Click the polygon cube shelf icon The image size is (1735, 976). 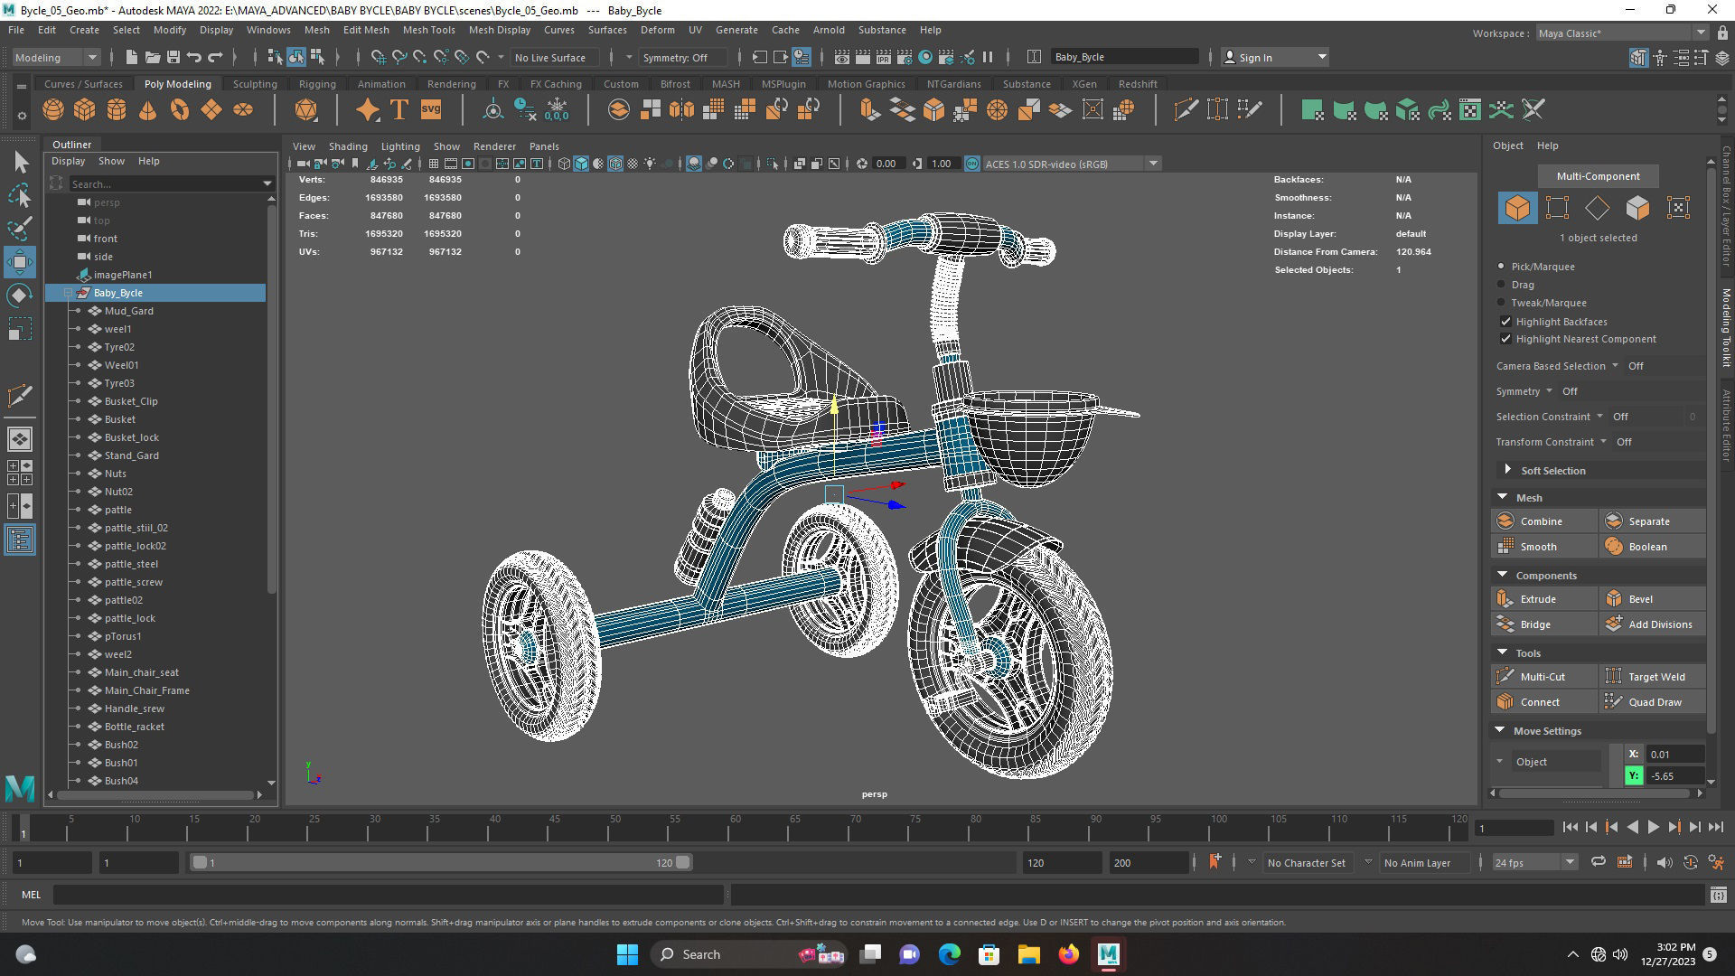click(x=85, y=110)
